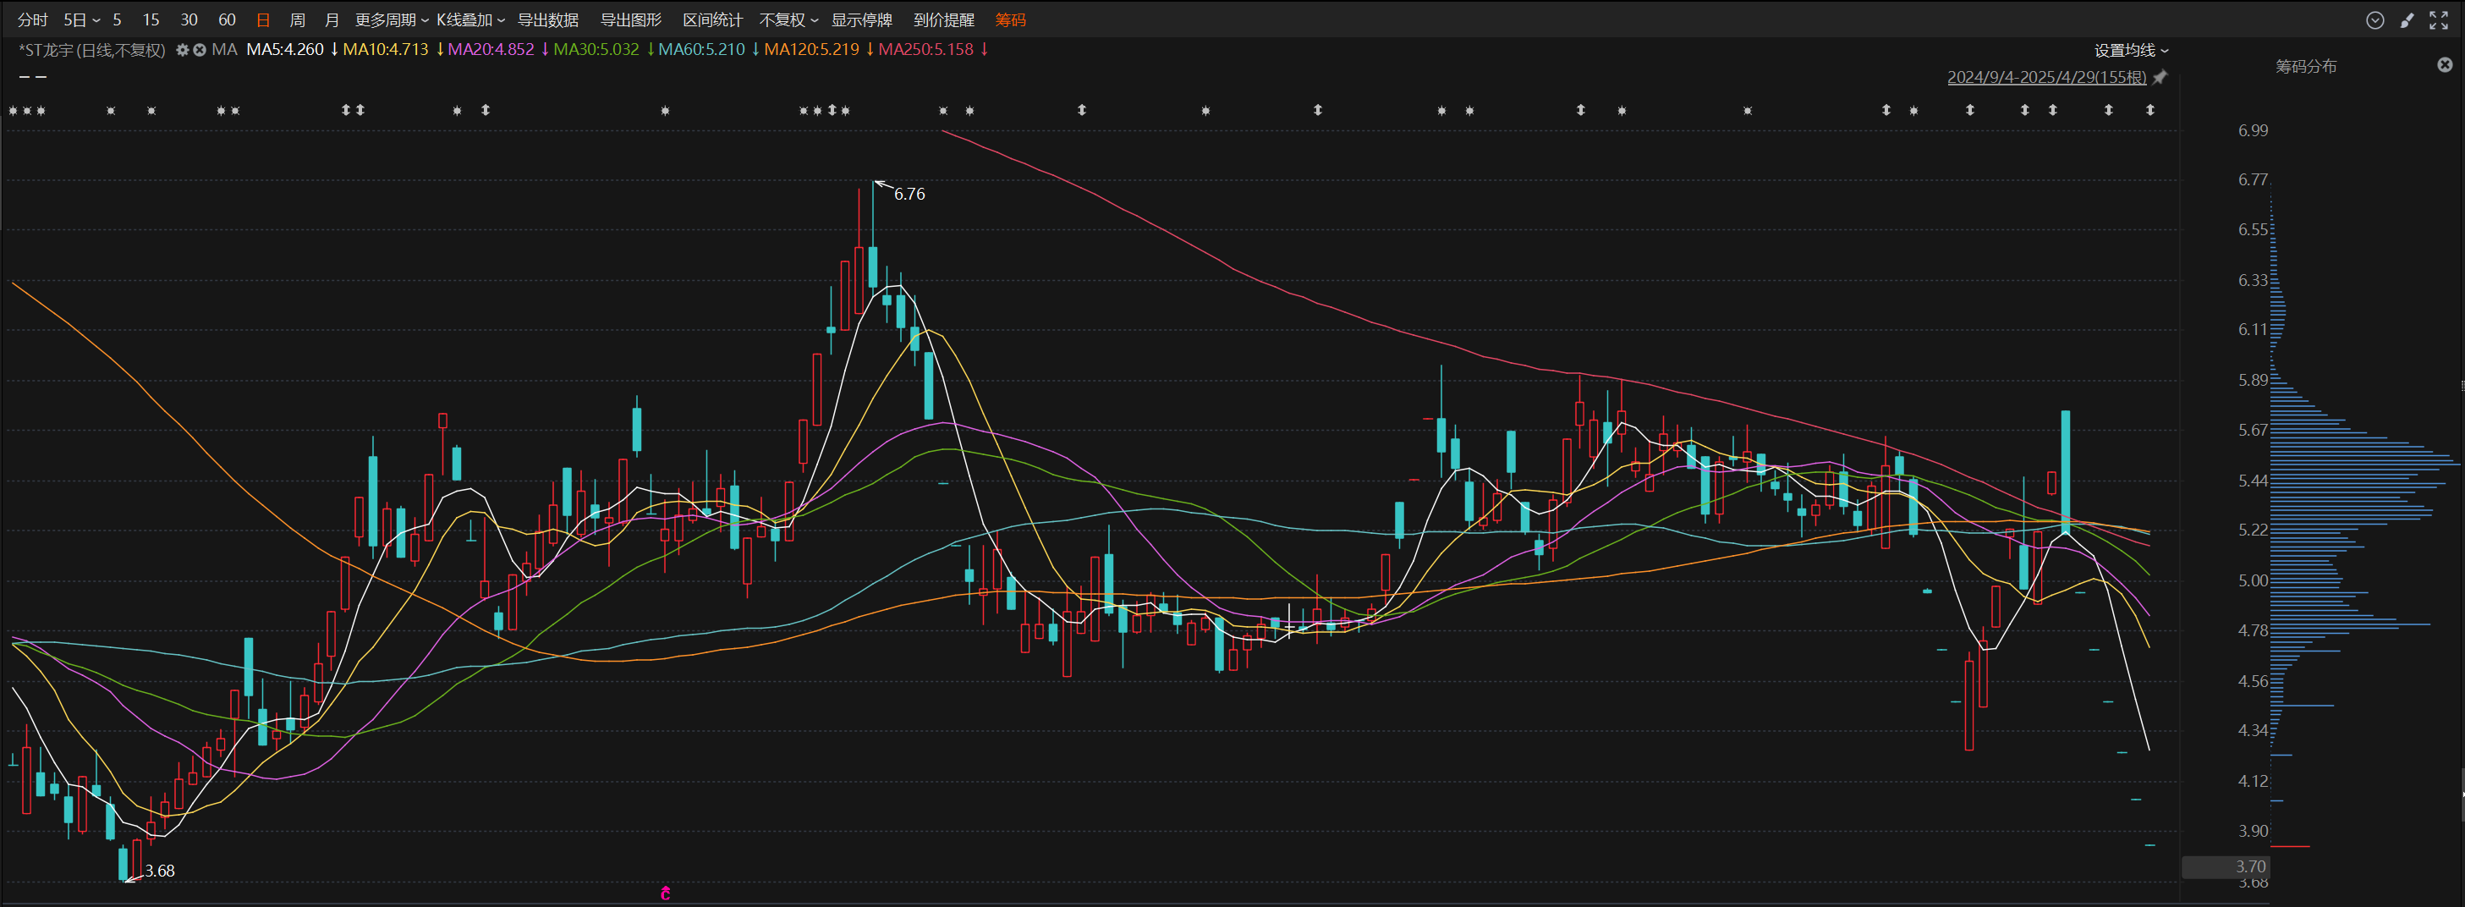Switch to the 周 weekly period tab
The image size is (2465, 907).
click(298, 20)
